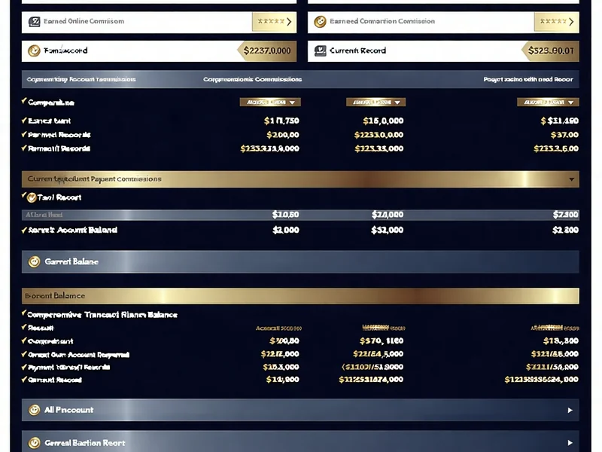Click the star rating button beside Earned Online Commission

(x=274, y=22)
